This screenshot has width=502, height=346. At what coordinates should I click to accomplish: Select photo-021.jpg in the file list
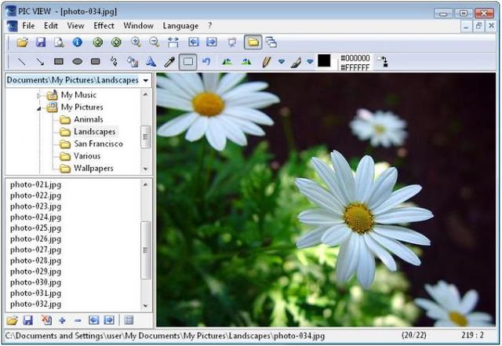coord(35,185)
